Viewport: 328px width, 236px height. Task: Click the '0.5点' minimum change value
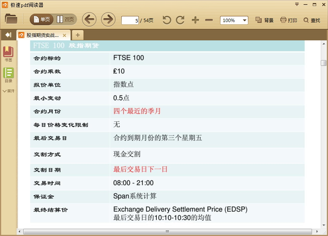point(121,98)
